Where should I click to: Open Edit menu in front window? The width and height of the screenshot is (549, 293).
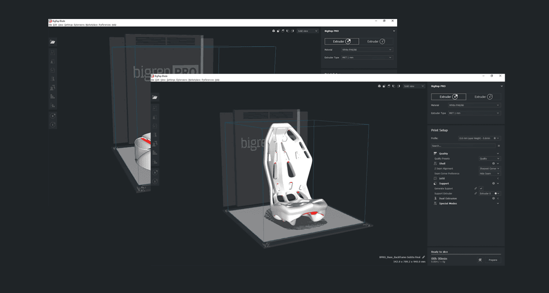point(157,80)
